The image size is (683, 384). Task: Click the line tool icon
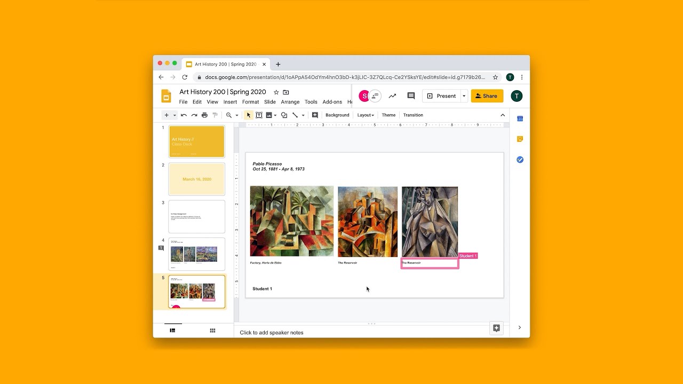pyautogui.click(x=295, y=115)
